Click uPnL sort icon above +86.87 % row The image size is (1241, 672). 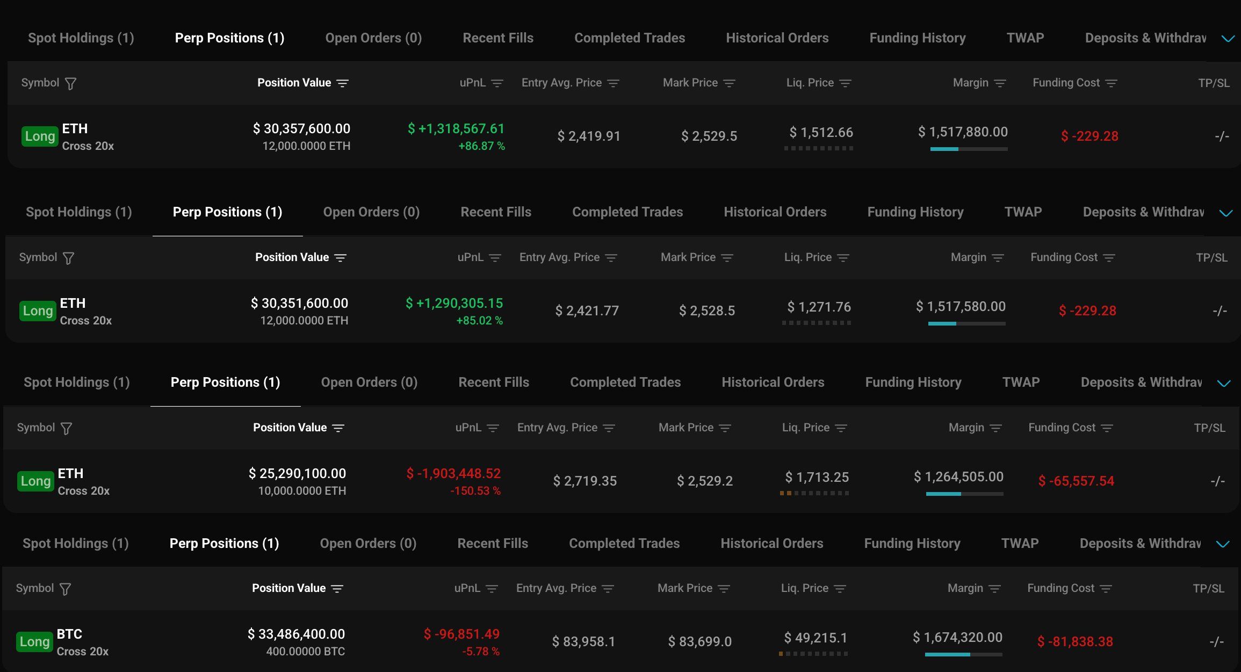click(x=497, y=83)
